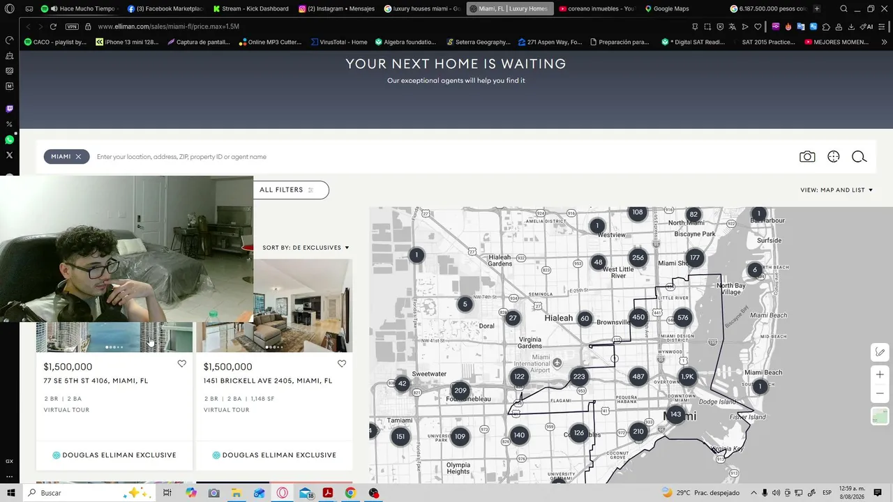This screenshot has height=502, width=893.
Task: Select the 576 listings map cluster
Action: pos(683,318)
